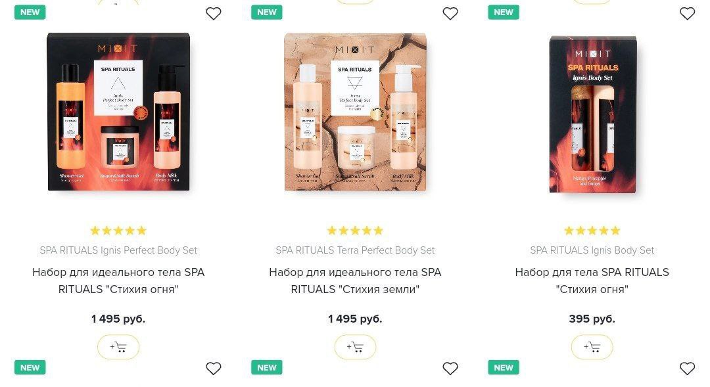The height and width of the screenshot is (387, 710).
Task: Open link Набор для идеального тела "Стихия земли"
Action: point(355,281)
